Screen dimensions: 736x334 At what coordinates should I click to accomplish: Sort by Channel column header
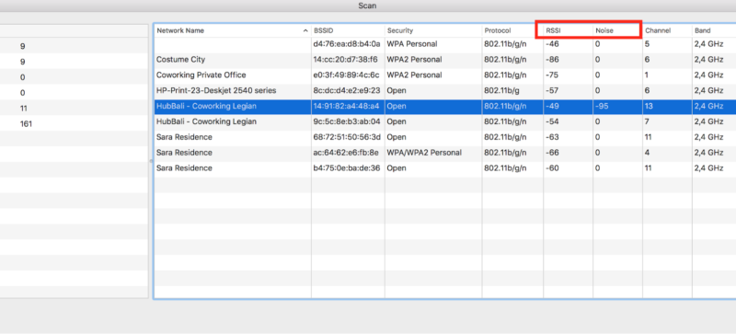[667, 30]
